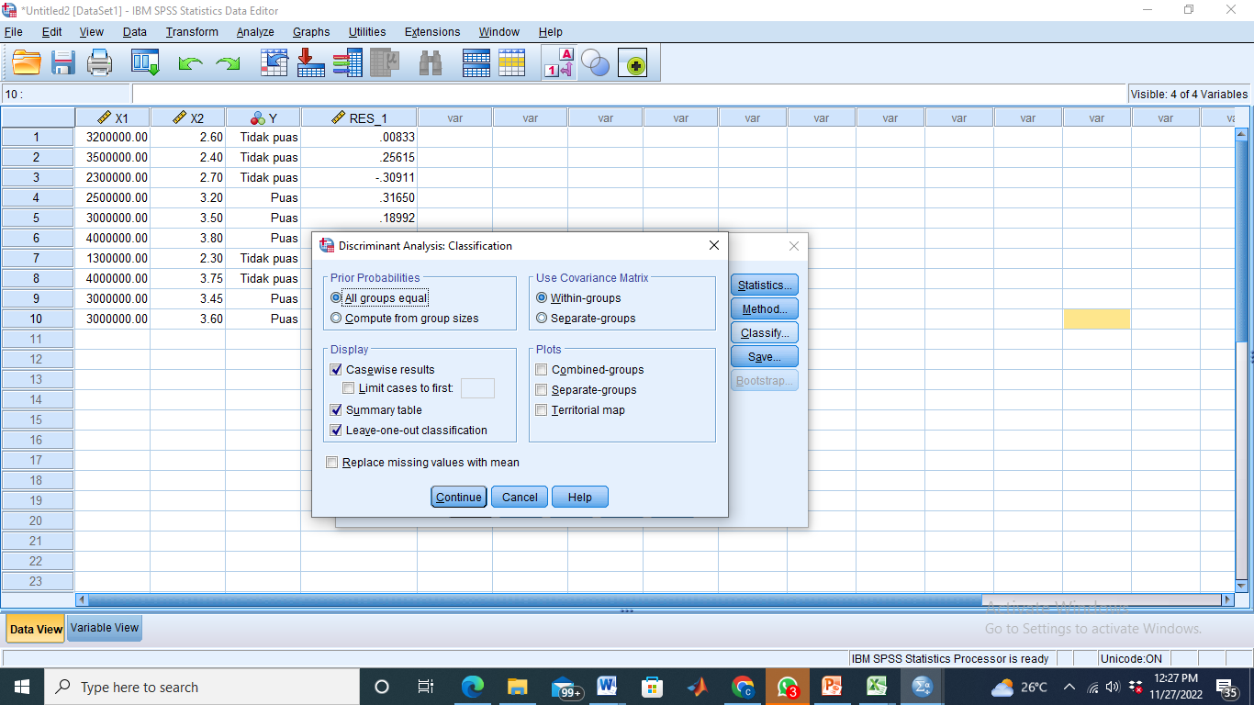Click the Print icon in toolbar
Viewport: 1254px width, 705px height.
99,63
